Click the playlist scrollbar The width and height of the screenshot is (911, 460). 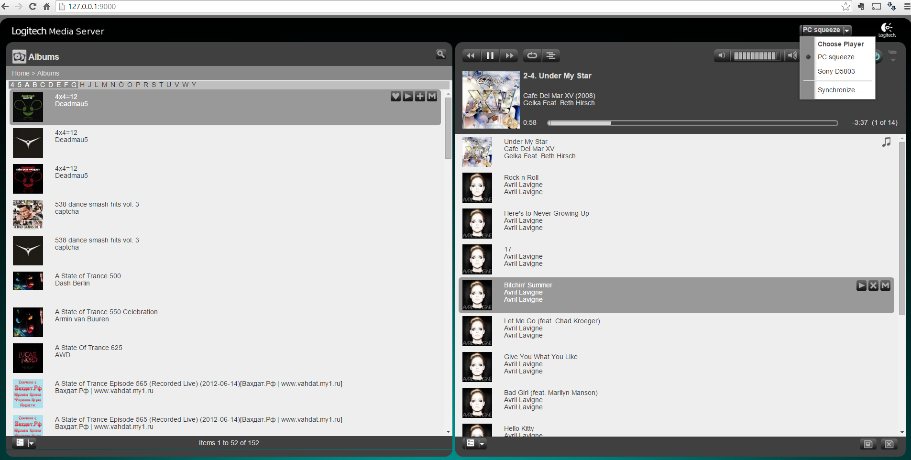click(x=902, y=228)
